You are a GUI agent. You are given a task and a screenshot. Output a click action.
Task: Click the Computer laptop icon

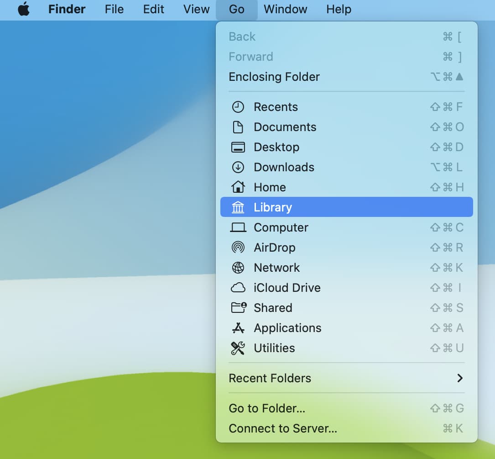[238, 227]
